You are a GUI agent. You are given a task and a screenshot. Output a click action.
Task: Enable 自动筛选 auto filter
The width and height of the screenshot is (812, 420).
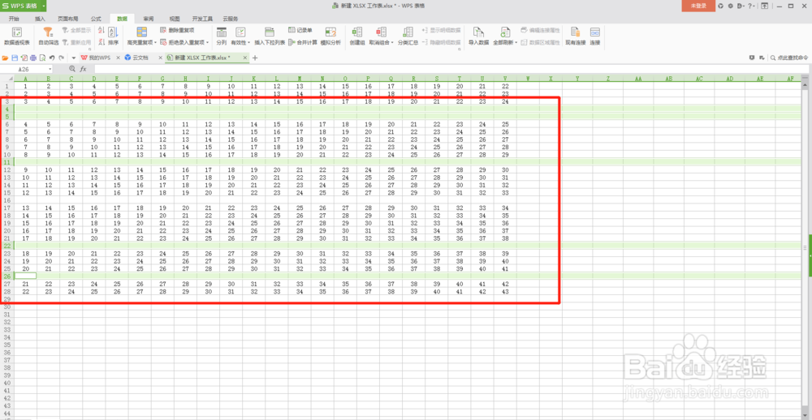pyautogui.click(x=48, y=36)
